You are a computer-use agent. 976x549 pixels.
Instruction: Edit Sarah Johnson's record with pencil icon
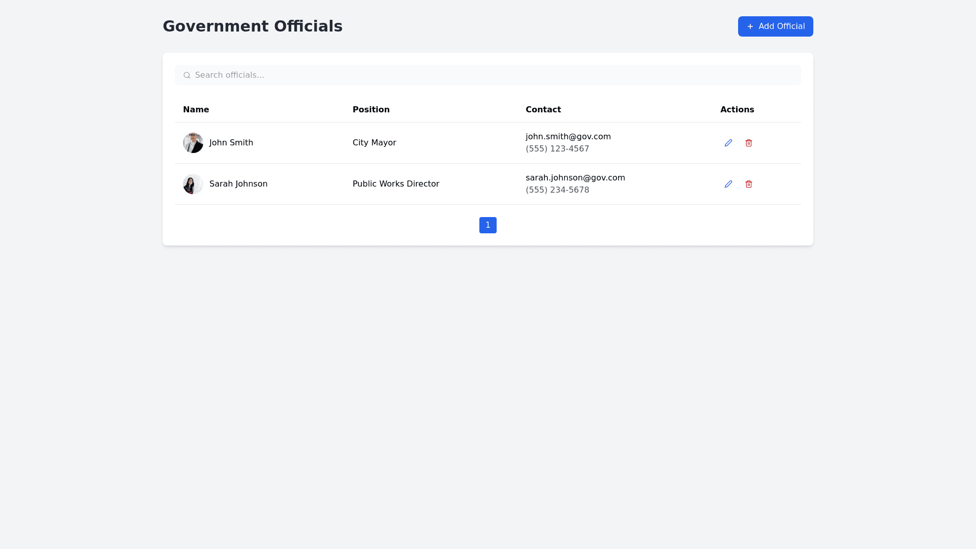click(728, 184)
